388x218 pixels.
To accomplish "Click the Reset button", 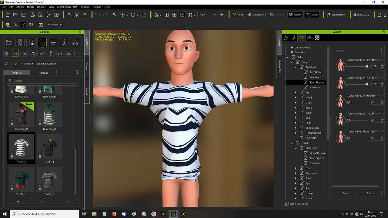I will pos(370,193).
